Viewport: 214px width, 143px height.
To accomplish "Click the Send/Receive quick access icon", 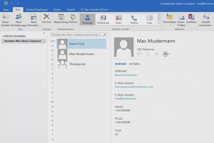I will tap(6, 3).
